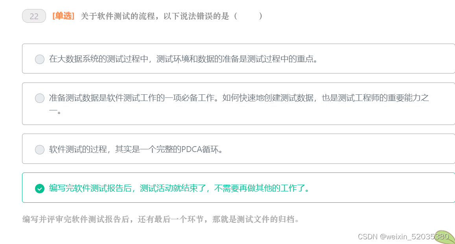Click the CSDN watermark text link
455x244 pixels.
368,237
